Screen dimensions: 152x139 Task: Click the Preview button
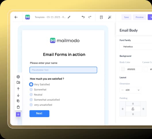pyautogui.click(x=140, y=17)
